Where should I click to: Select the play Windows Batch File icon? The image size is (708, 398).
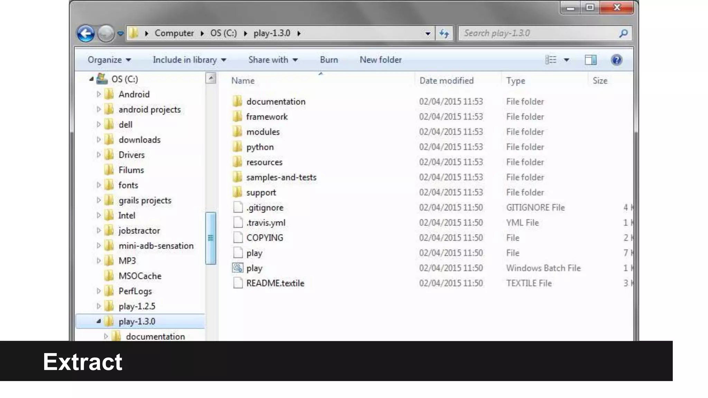click(x=237, y=268)
